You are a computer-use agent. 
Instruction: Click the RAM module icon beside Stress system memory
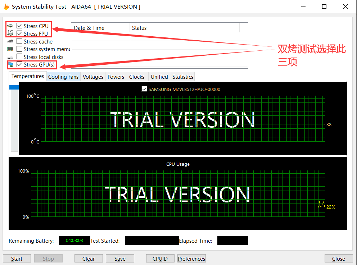click(x=10, y=49)
